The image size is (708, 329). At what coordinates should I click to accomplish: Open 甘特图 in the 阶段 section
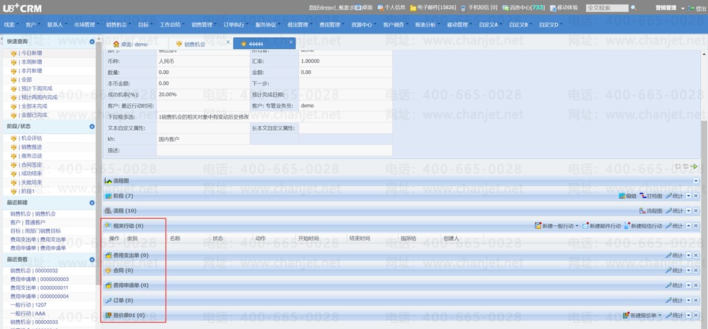[651, 196]
